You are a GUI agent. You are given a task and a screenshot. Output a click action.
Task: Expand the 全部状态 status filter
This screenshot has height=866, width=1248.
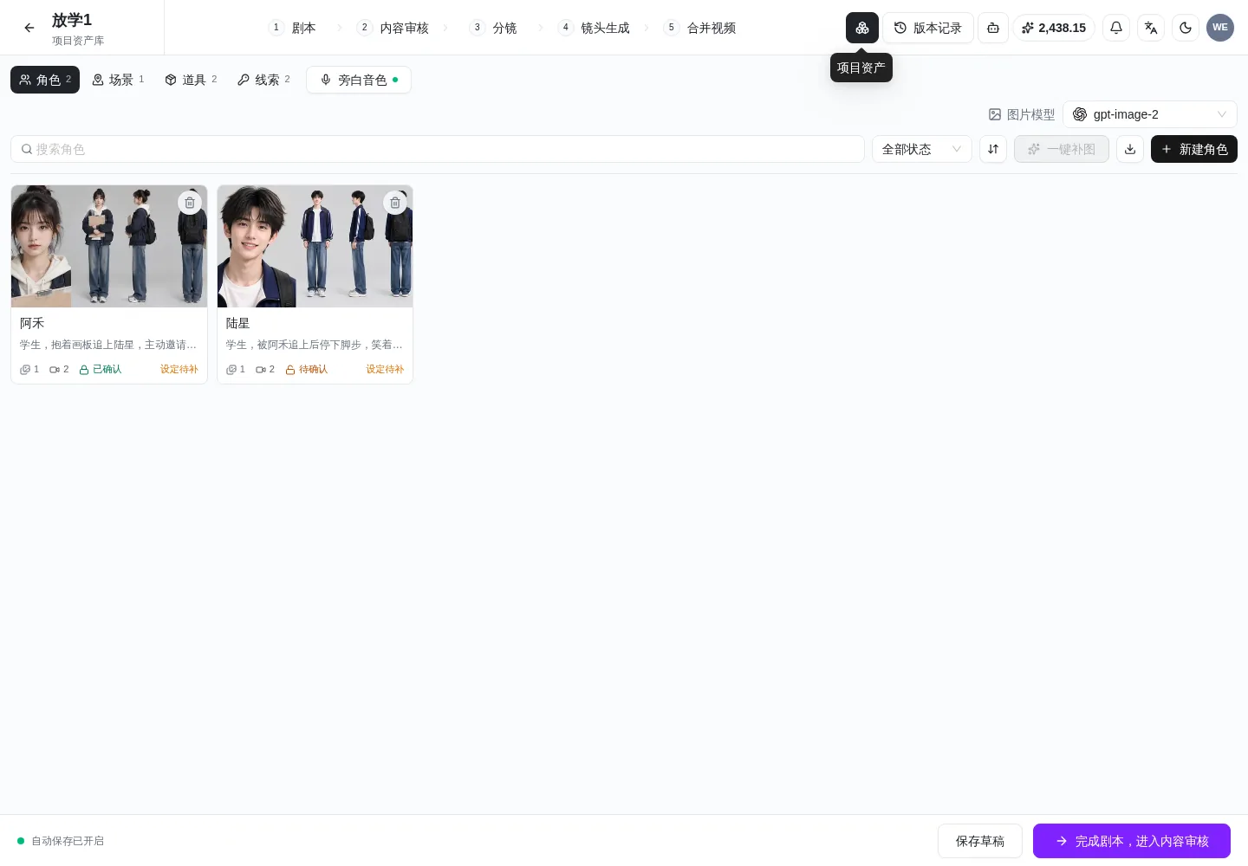pos(922,149)
